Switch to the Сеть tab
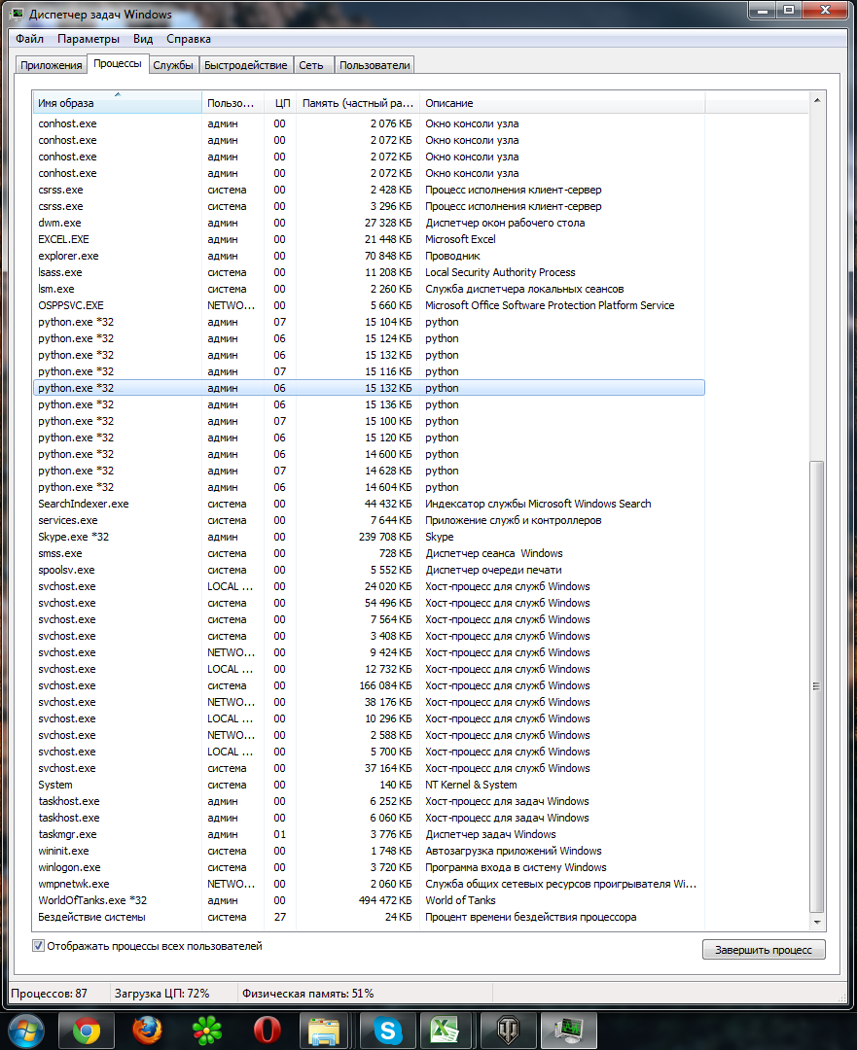The width and height of the screenshot is (857, 1050). (311, 65)
